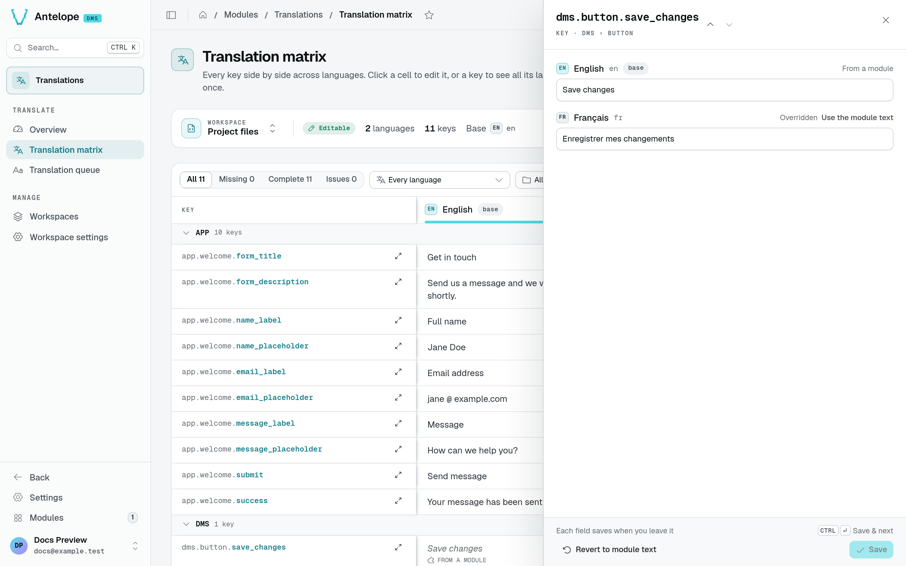Go Back from the sidebar footer
Viewport: 906px width, 566px height.
[x=75, y=478]
